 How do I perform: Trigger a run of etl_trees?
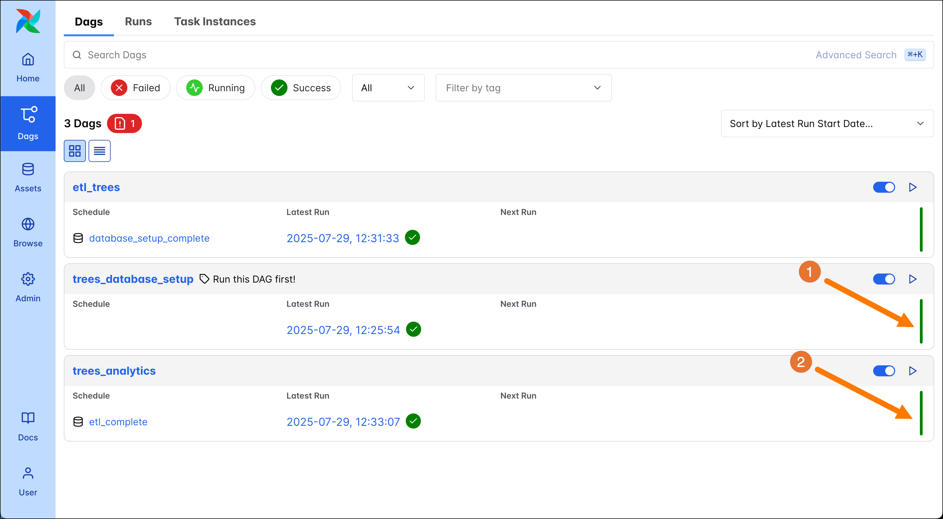(x=912, y=187)
